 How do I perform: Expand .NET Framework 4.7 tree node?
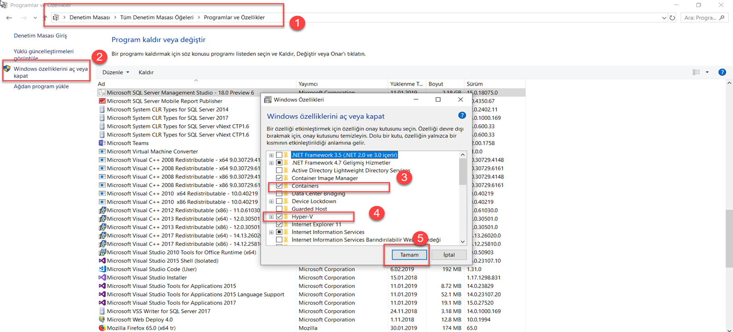tap(271, 163)
